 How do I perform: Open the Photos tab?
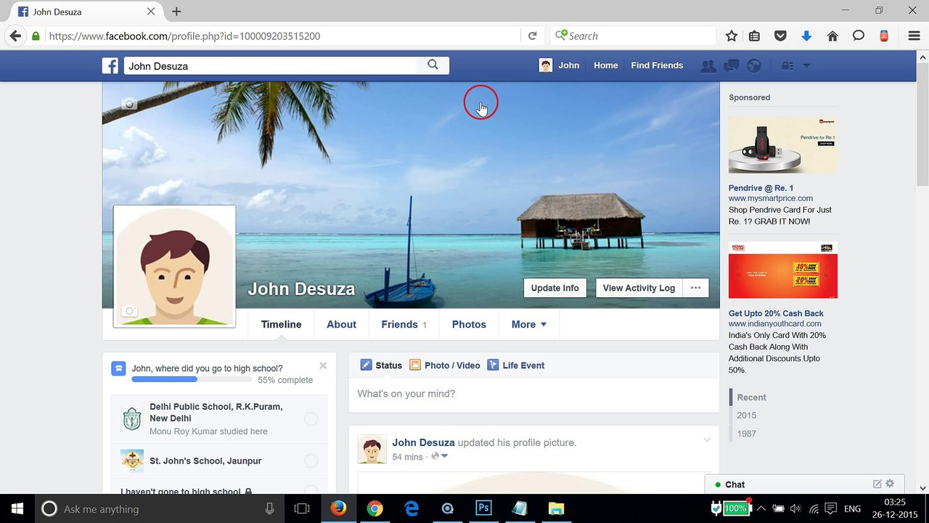(x=469, y=325)
